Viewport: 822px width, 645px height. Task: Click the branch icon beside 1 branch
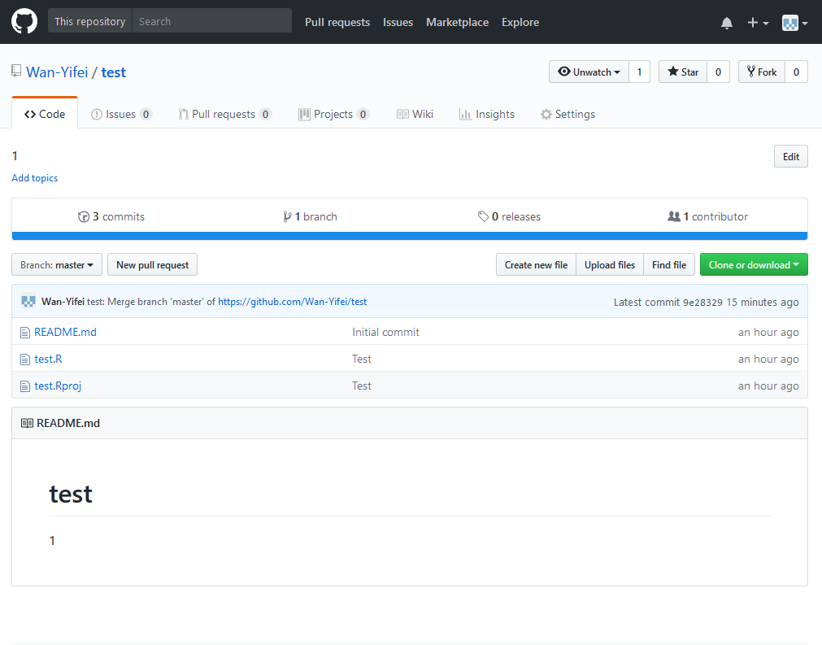[287, 216]
